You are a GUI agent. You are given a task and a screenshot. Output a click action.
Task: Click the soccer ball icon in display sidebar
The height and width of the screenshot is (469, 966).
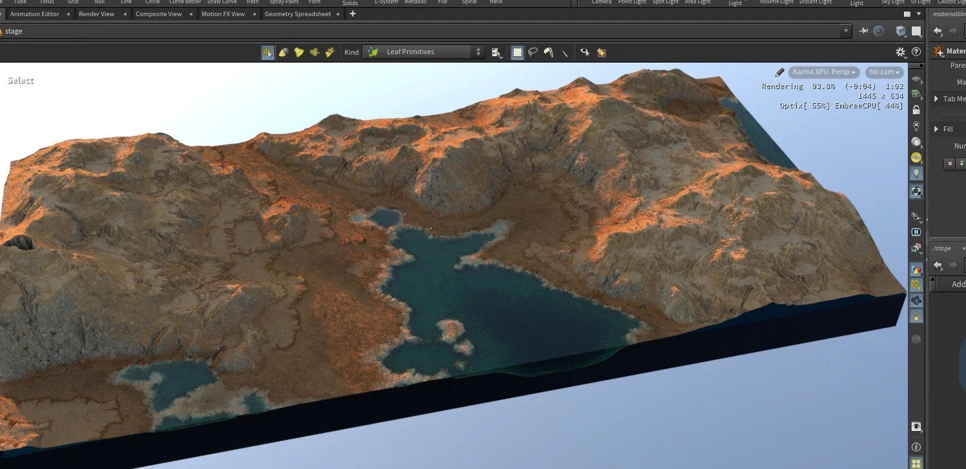point(916,191)
